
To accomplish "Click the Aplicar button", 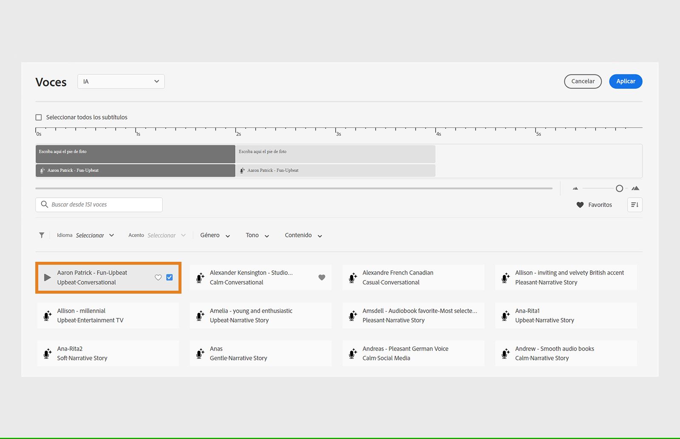I will coord(626,82).
